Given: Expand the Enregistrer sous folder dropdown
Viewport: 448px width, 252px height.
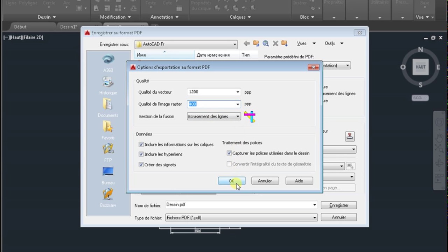Looking at the screenshot, I should coord(235,44).
